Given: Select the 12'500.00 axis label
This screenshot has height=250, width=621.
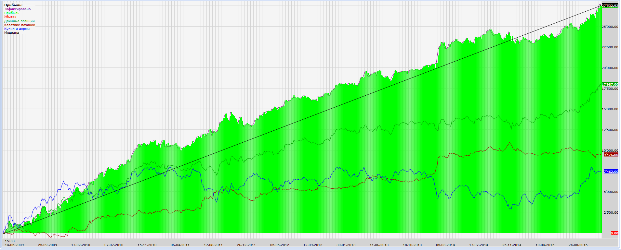Looking at the screenshot, I should point(610,130).
